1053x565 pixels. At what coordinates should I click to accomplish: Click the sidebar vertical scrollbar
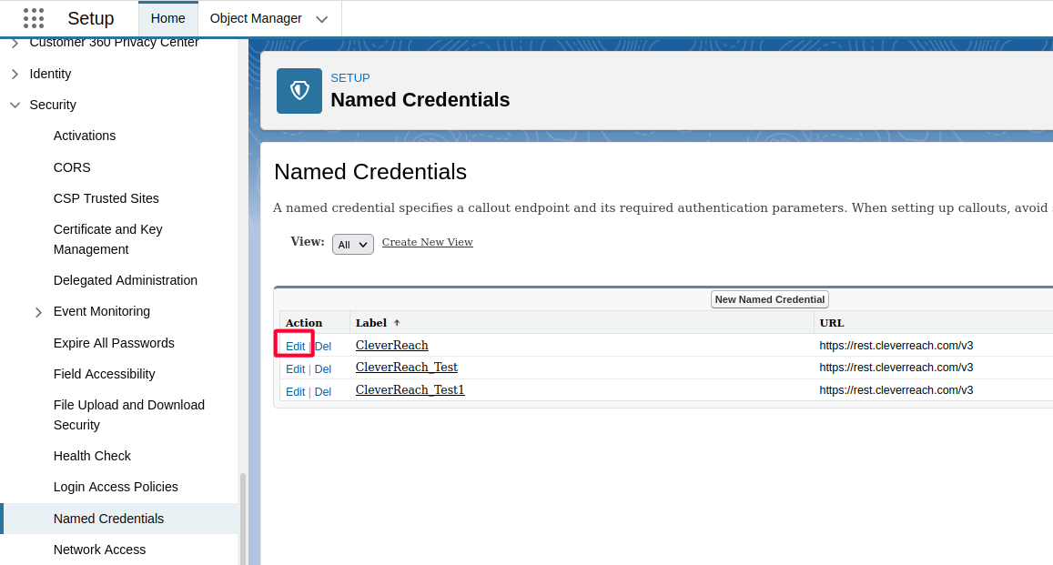242,519
